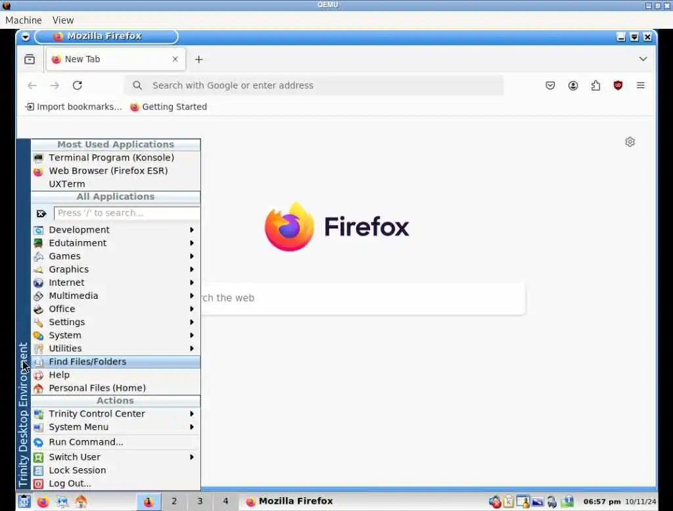Click the Firefox address bar

313,85
